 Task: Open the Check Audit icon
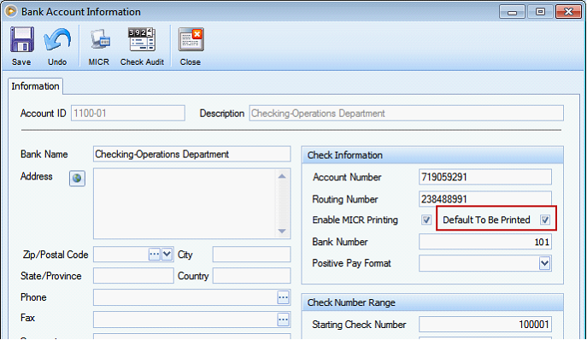pos(142,39)
